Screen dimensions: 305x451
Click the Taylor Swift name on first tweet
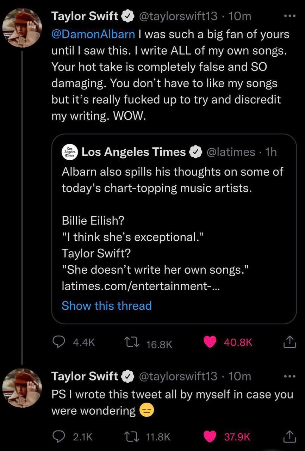pos(85,16)
